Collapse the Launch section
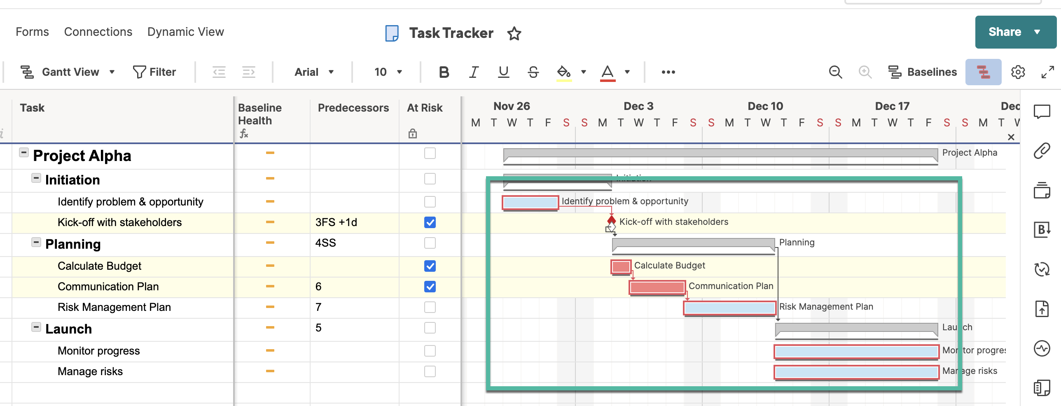The width and height of the screenshot is (1061, 406). [36, 327]
